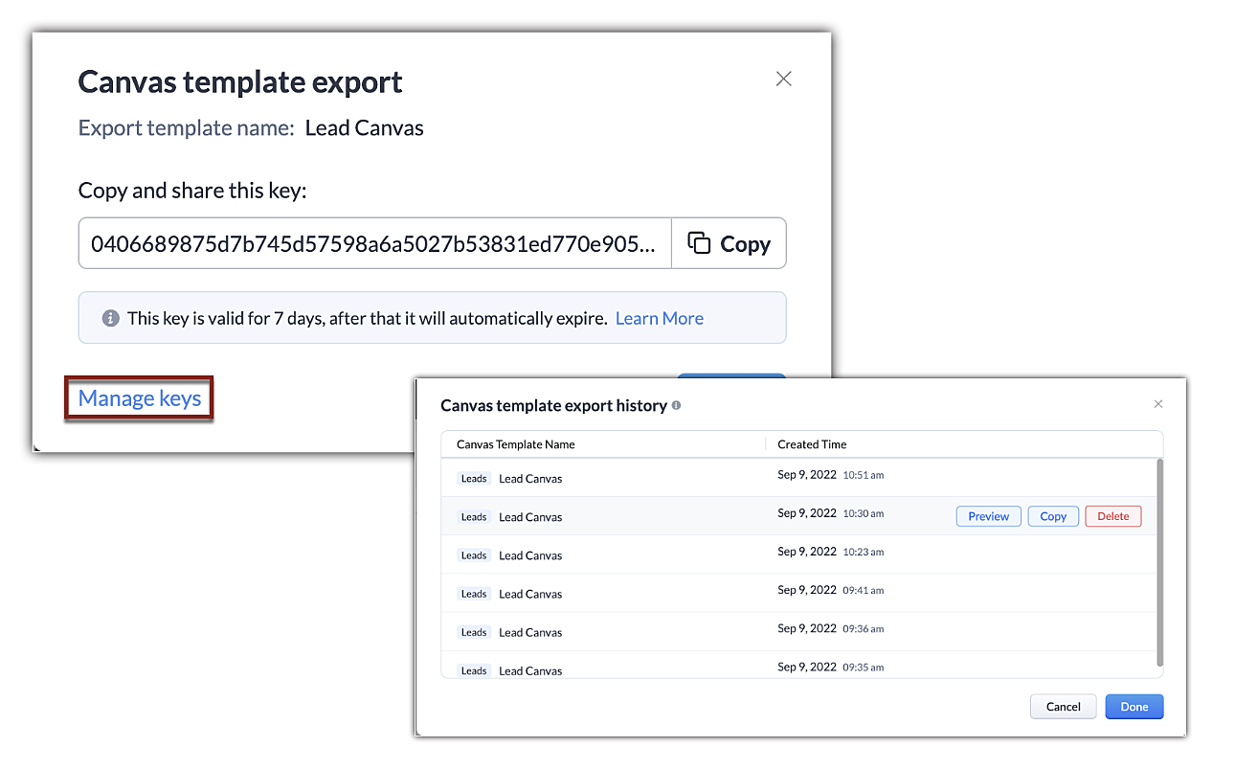Click the Copy icon beside the key

pos(700,243)
